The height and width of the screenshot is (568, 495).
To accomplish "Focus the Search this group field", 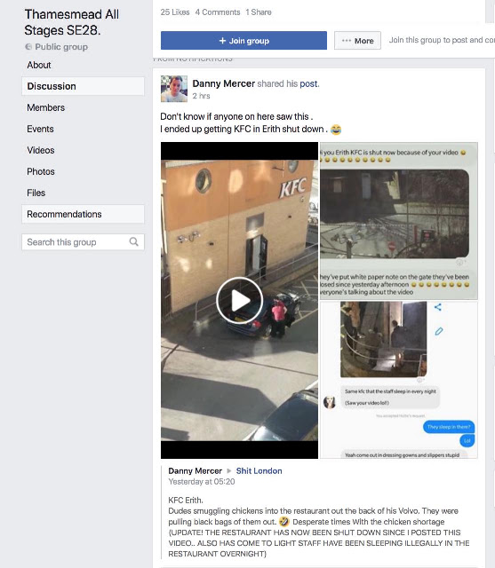I will pyautogui.click(x=83, y=242).
